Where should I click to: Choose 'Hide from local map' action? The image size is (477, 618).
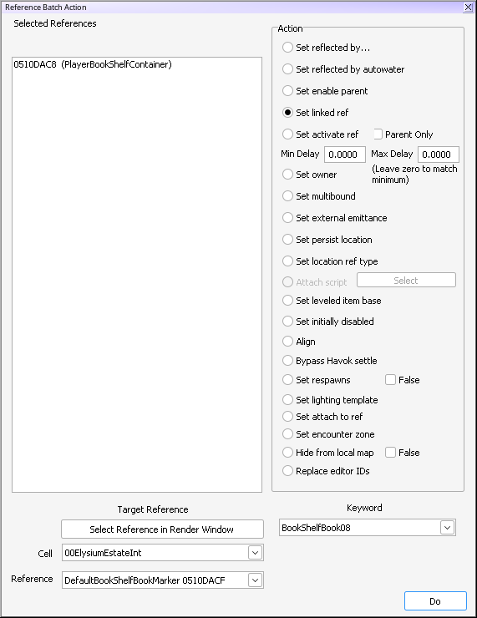[287, 453]
